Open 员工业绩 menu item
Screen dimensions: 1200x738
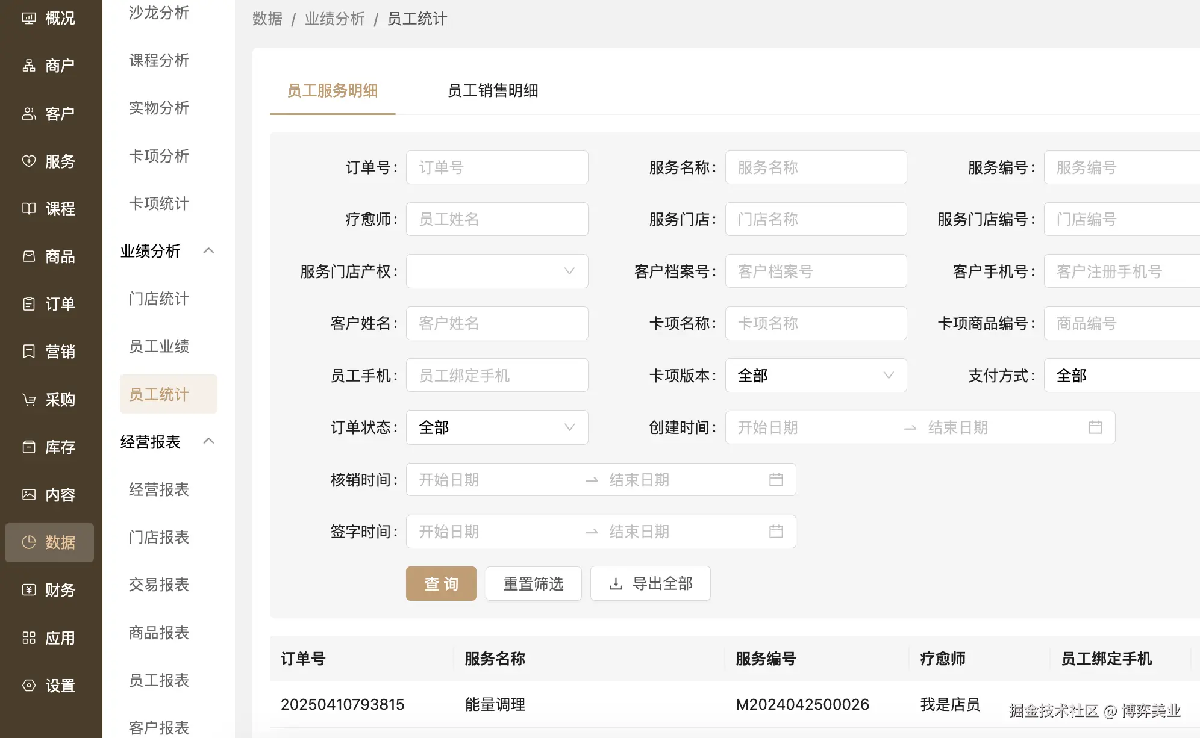[x=159, y=347]
